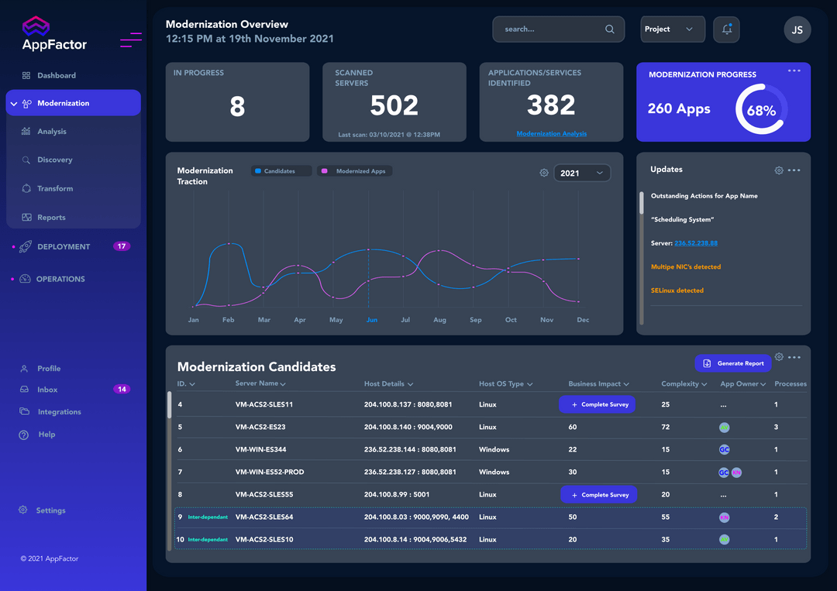837x591 pixels.
Task: Click the notification bell icon
Action: click(726, 29)
